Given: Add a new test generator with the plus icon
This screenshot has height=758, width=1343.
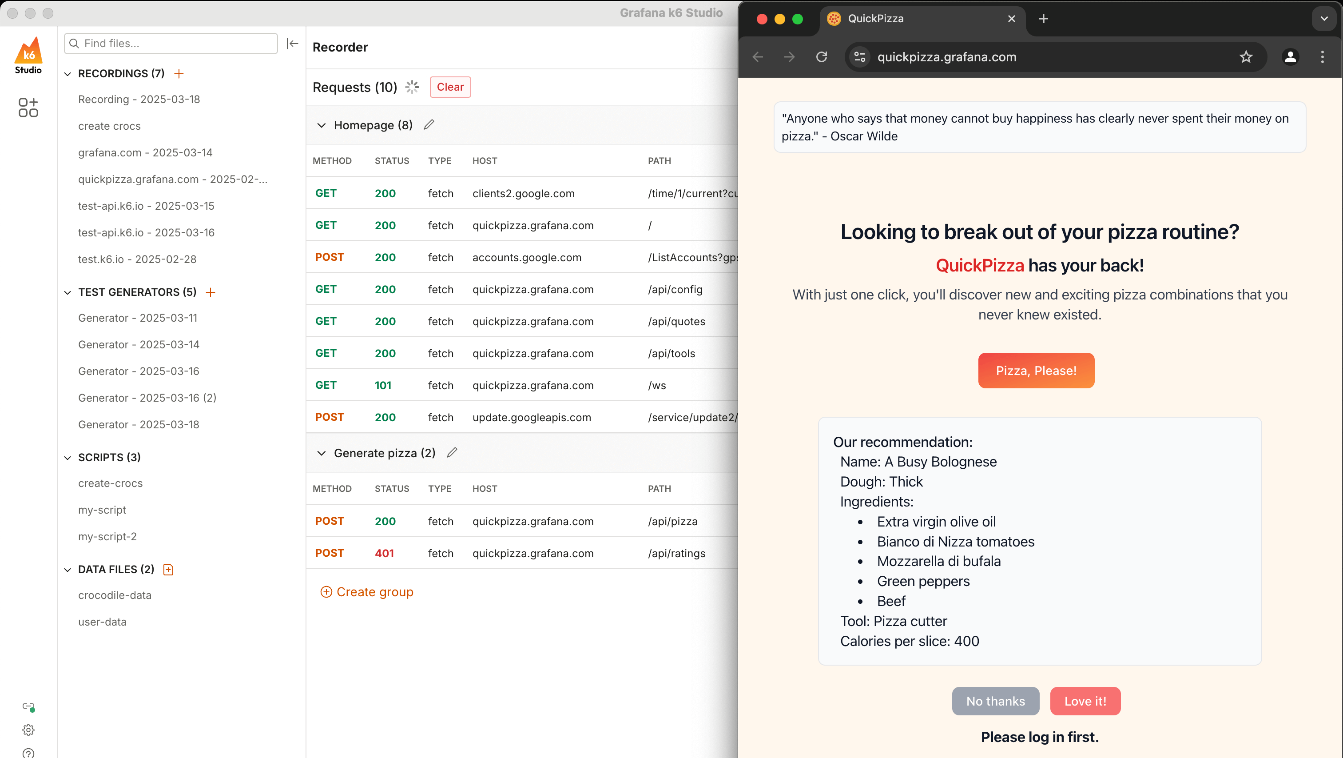Looking at the screenshot, I should click(x=211, y=292).
